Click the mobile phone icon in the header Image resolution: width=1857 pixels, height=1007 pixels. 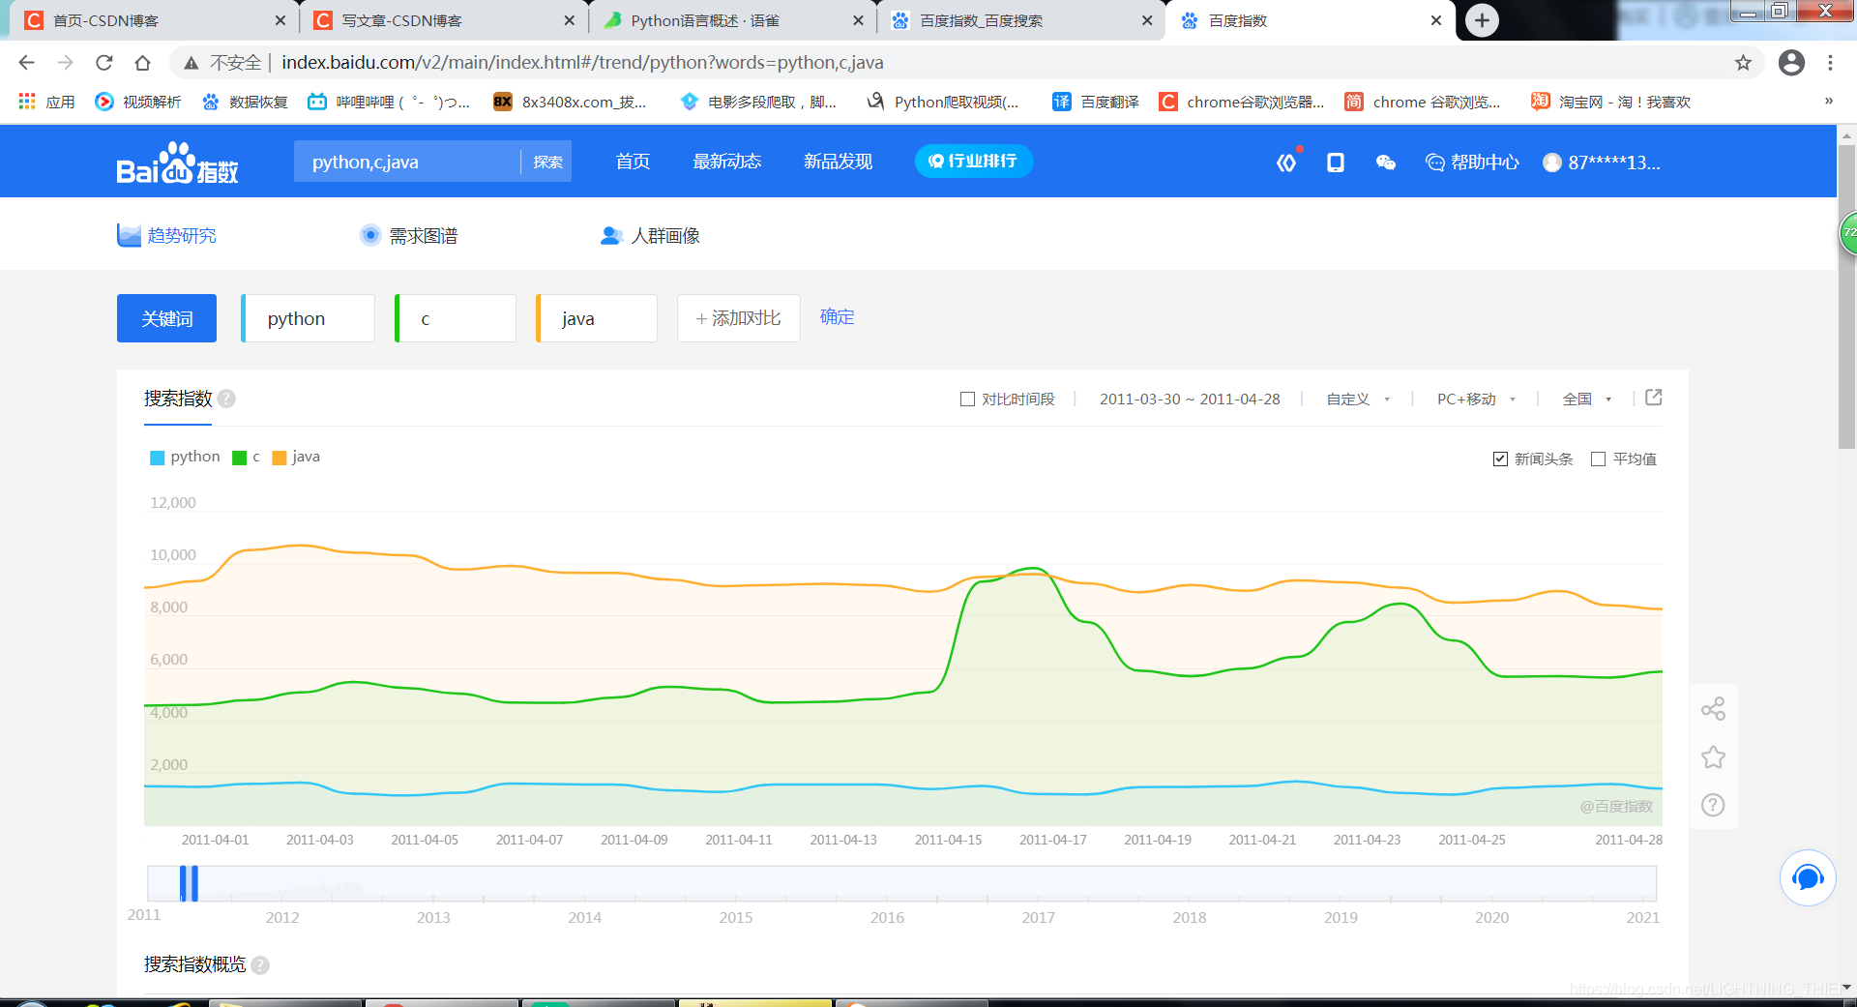point(1336,163)
